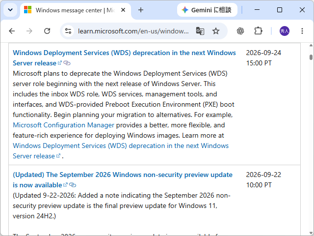Open a new browser tab

(141, 10)
